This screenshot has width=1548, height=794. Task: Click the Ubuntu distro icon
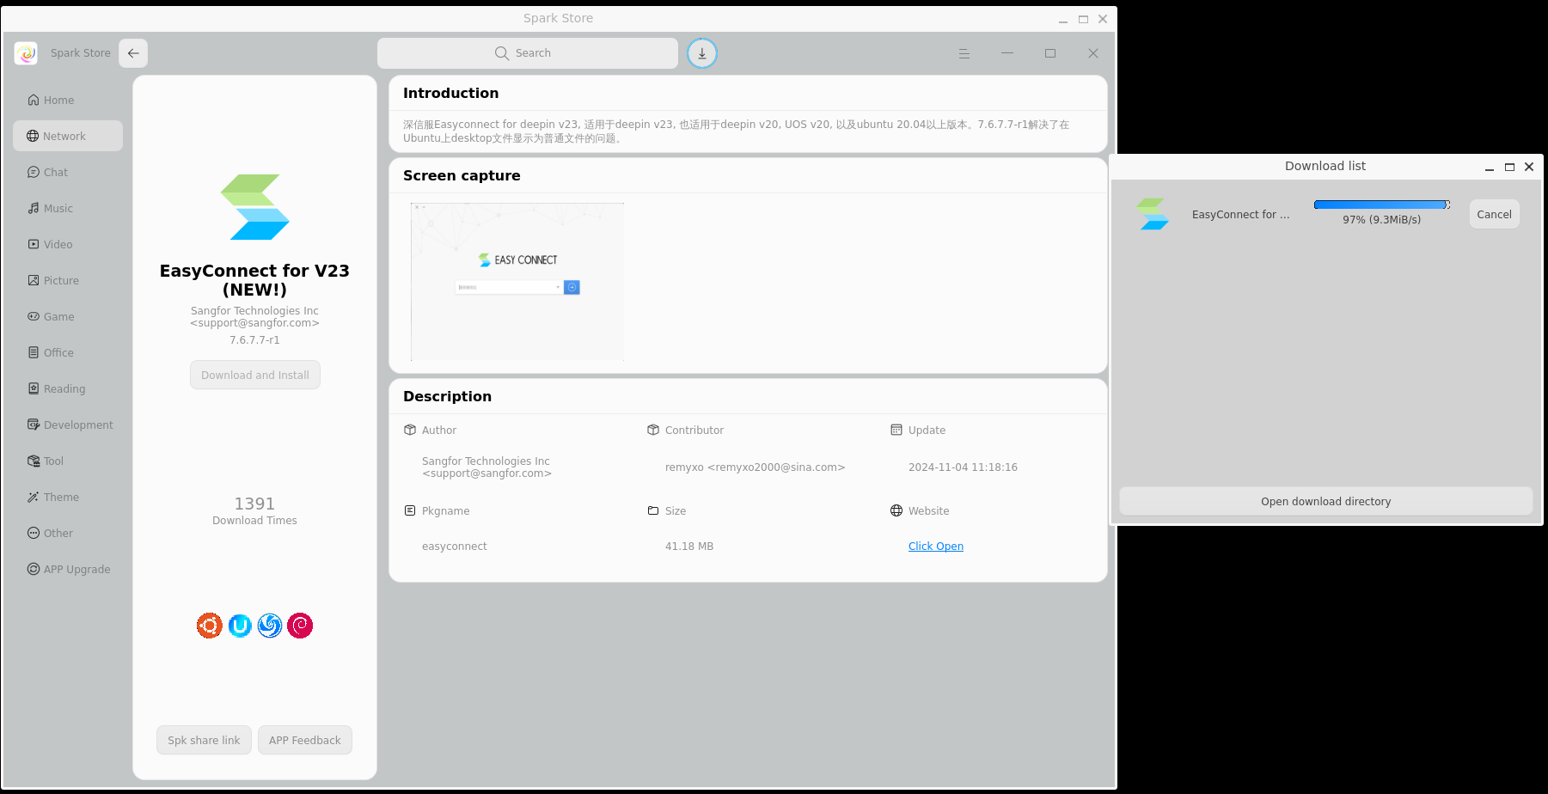(x=210, y=626)
